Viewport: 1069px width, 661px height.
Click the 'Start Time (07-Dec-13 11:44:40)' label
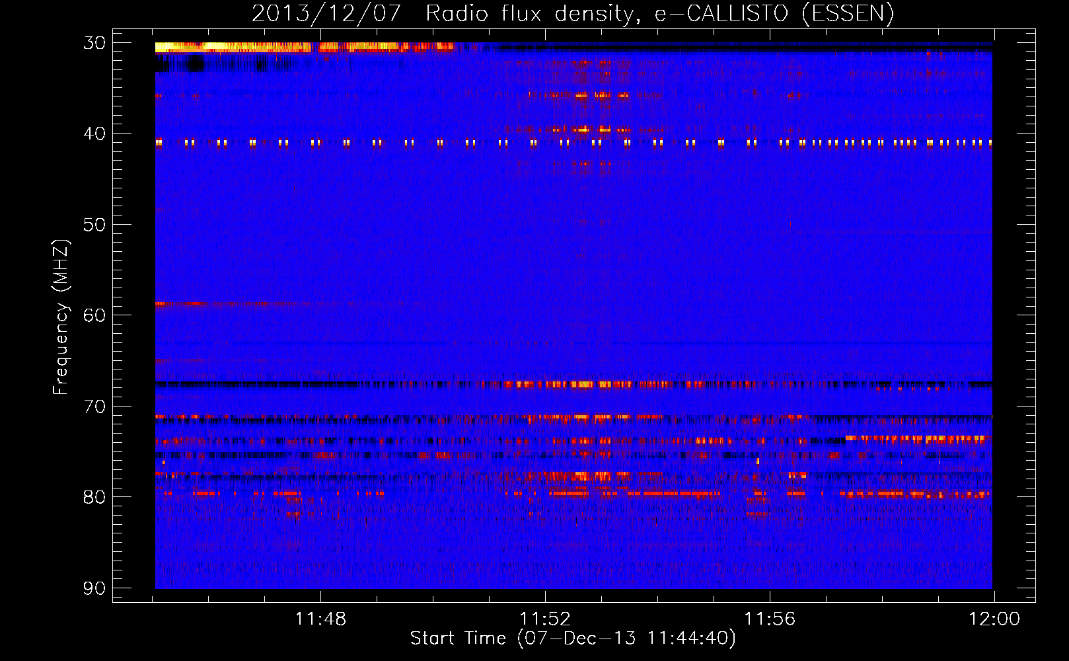[573, 639]
